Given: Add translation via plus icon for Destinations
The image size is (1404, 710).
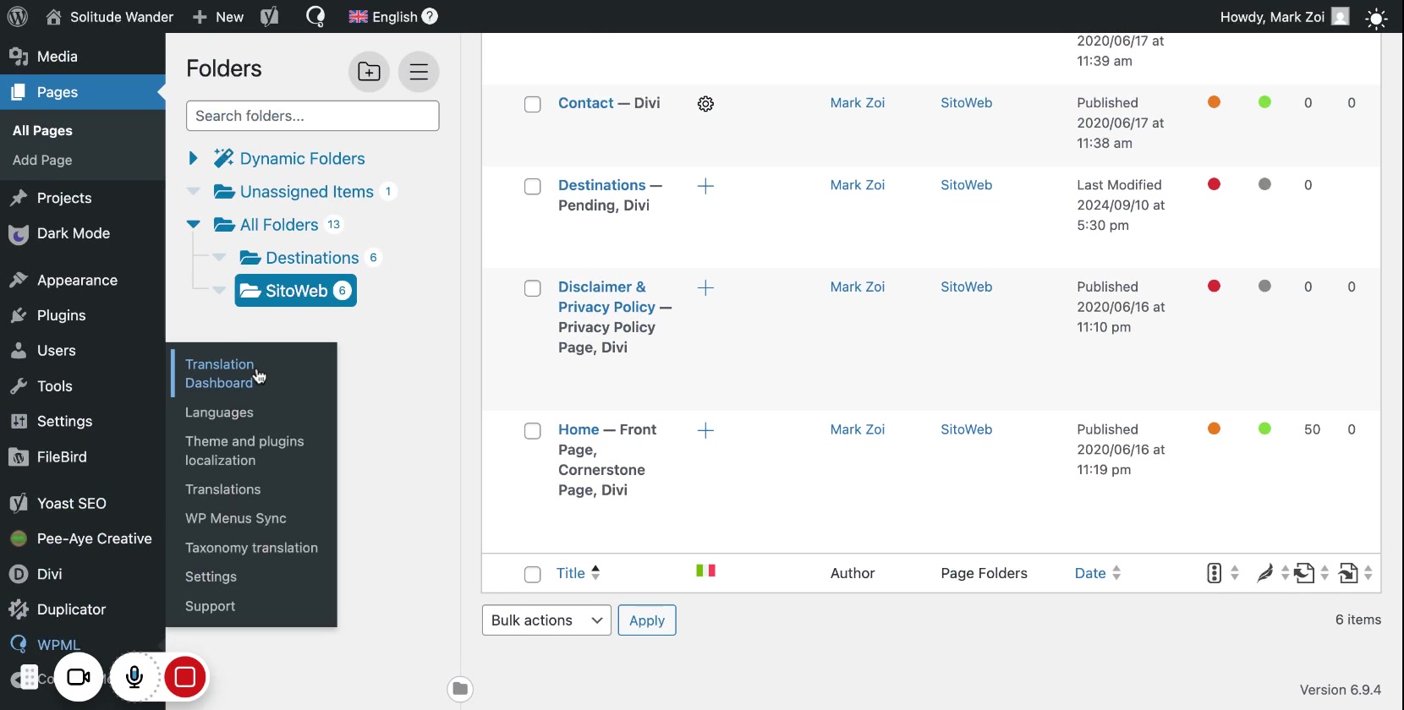Looking at the screenshot, I should point(705,186).
